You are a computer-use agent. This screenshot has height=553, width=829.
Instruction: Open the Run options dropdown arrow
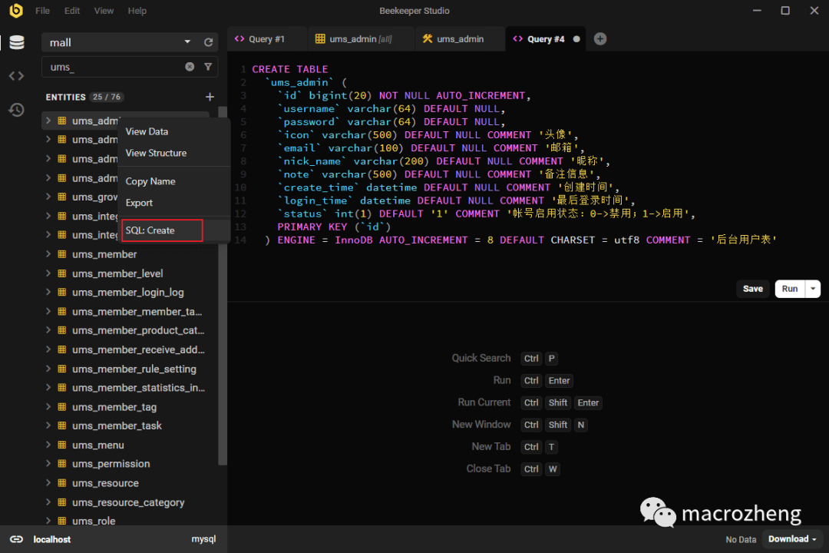(813, 289)
